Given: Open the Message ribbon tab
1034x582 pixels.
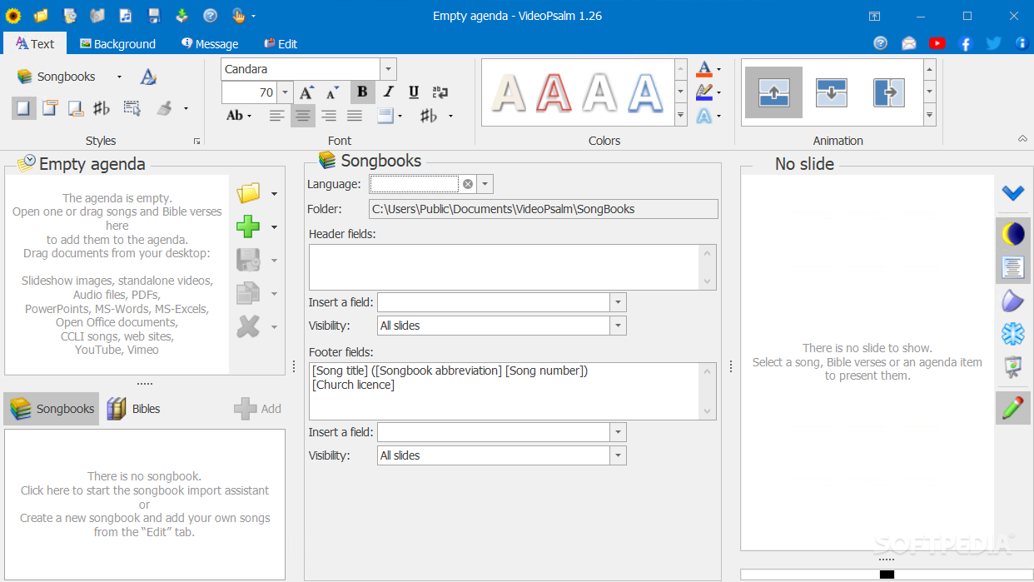Looking at the screenshot, I should [x=210, y=44].
